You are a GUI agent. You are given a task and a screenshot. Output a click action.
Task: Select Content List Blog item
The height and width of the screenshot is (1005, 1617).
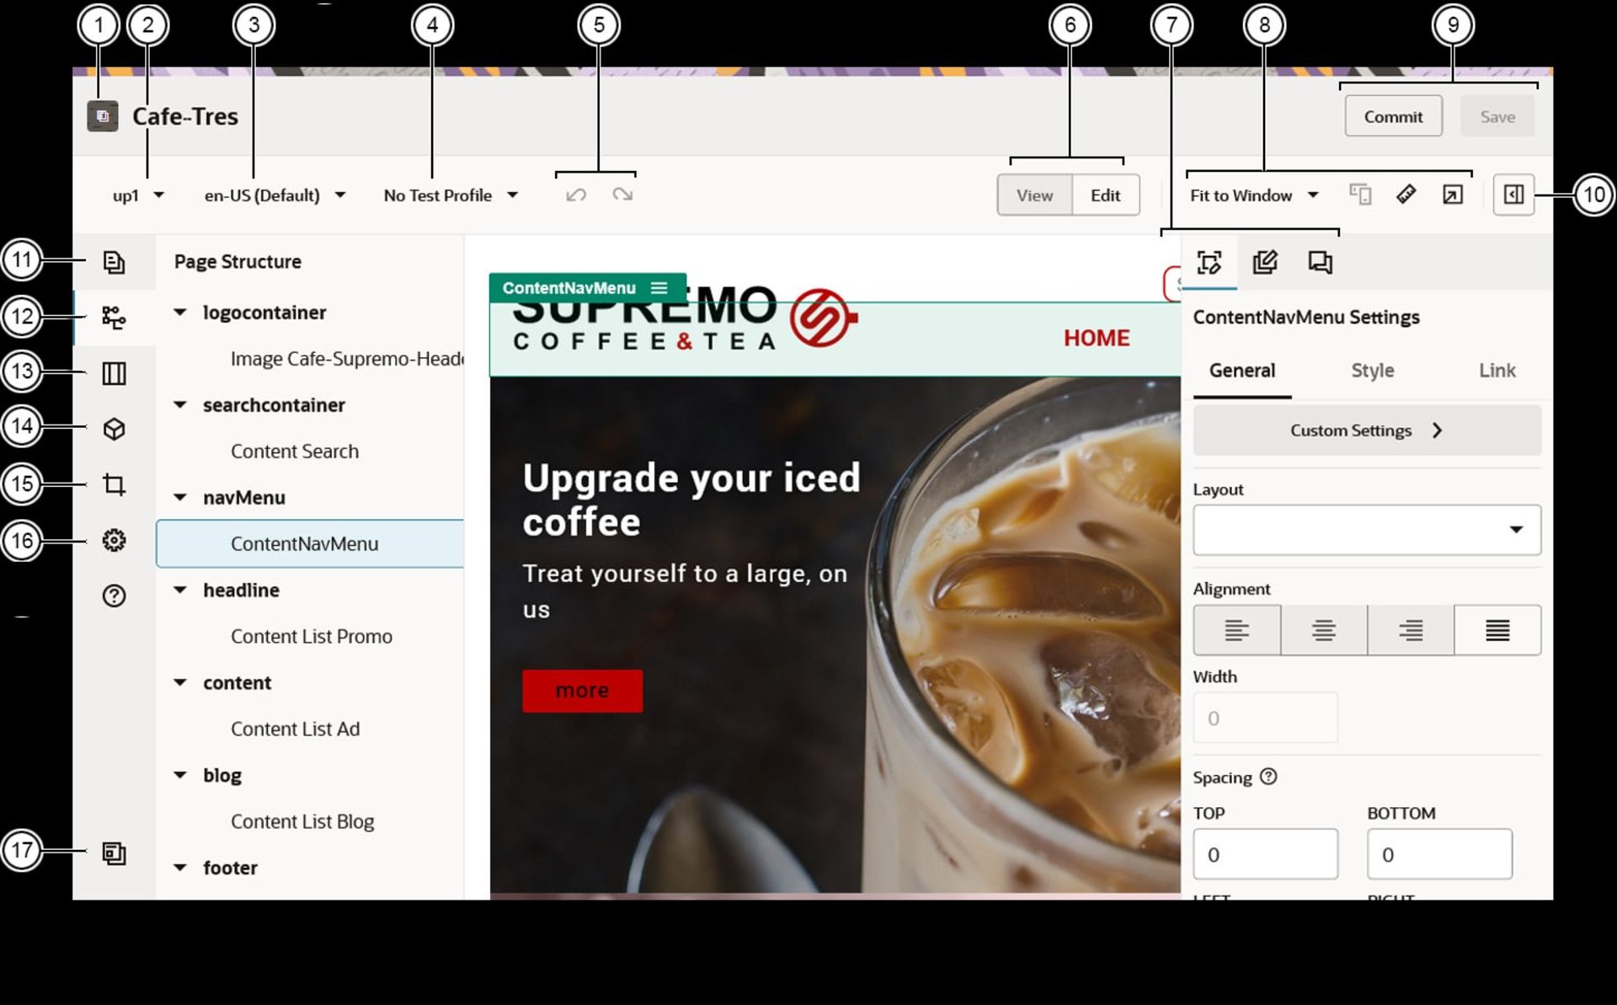click(x=302, y=821)
